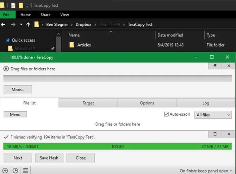Viewport: 236px width, 174px height.
Task: Click the new folder icon in the Explorer title bar
Action: (21, 6)
